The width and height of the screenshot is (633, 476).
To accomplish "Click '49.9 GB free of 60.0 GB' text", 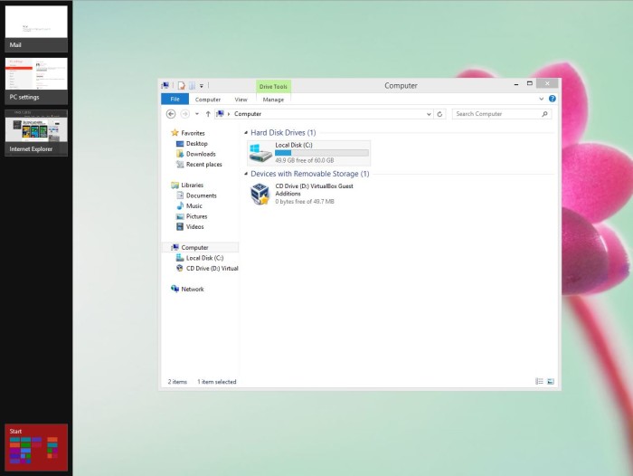I will pos(305,160).
